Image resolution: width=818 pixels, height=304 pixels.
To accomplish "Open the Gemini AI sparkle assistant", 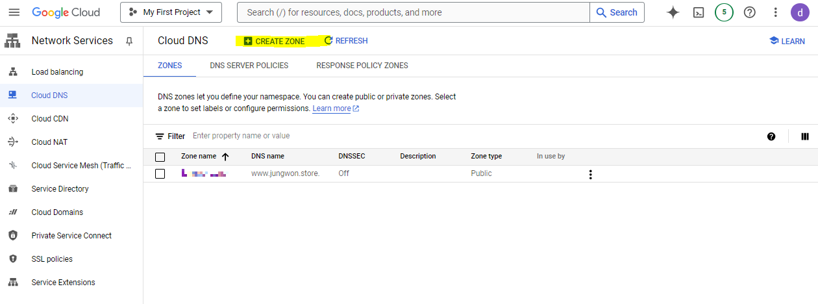I will point(673,12).
